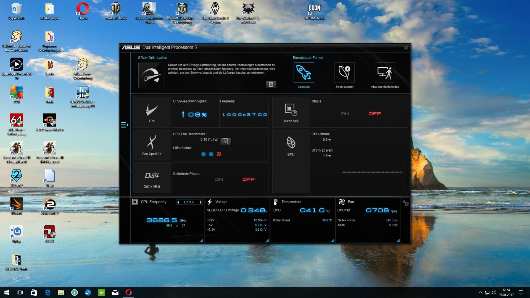Open the Turbo App module

coord(291,112)
